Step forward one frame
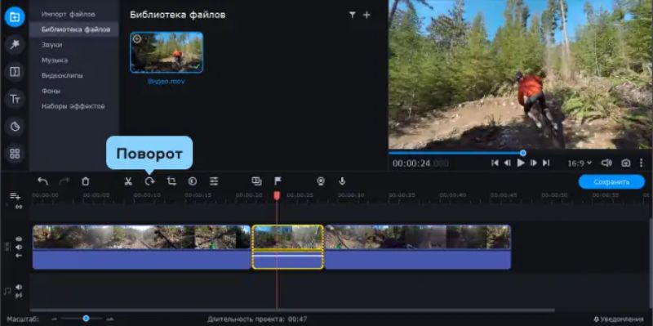The height and width of the screenshot is (326, 653). [x=534, y=163]
